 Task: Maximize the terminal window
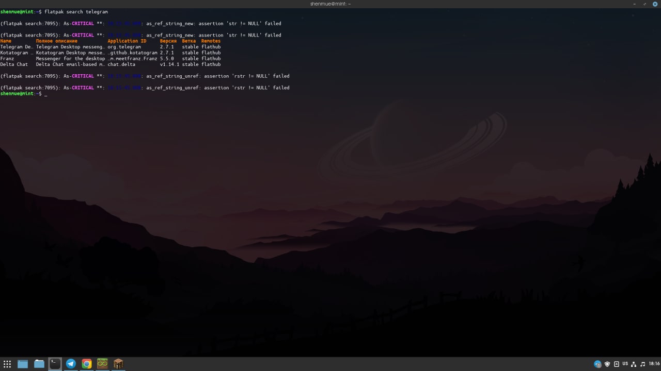pyautogui.click(x=644, y=4)
